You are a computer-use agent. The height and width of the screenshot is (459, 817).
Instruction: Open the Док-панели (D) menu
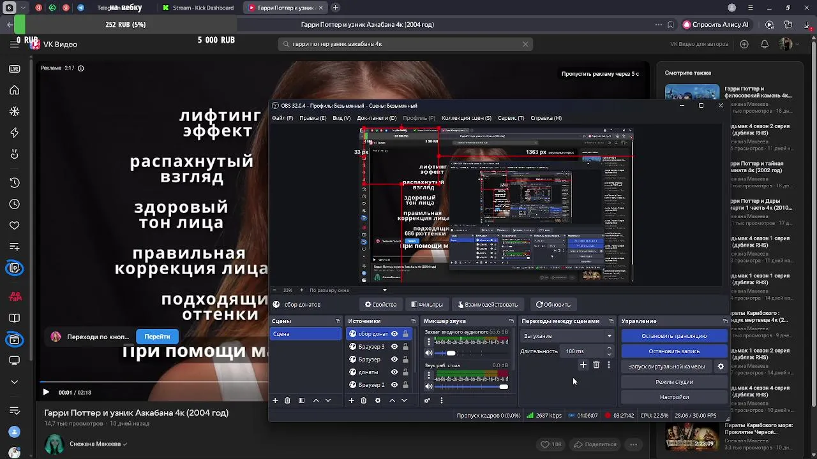coord(377,118)
